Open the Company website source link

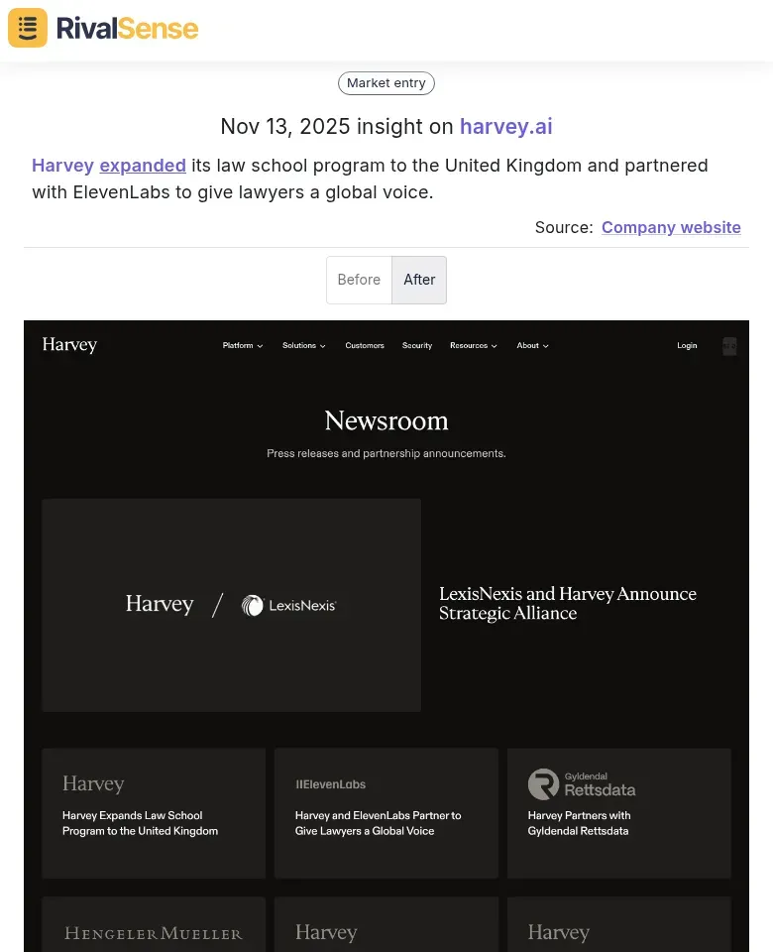click(x=671, y=227)
